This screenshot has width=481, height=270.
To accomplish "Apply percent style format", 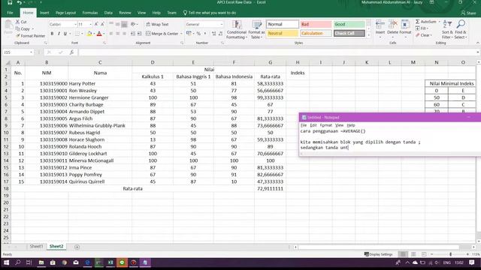I will [x=198, y=34].
